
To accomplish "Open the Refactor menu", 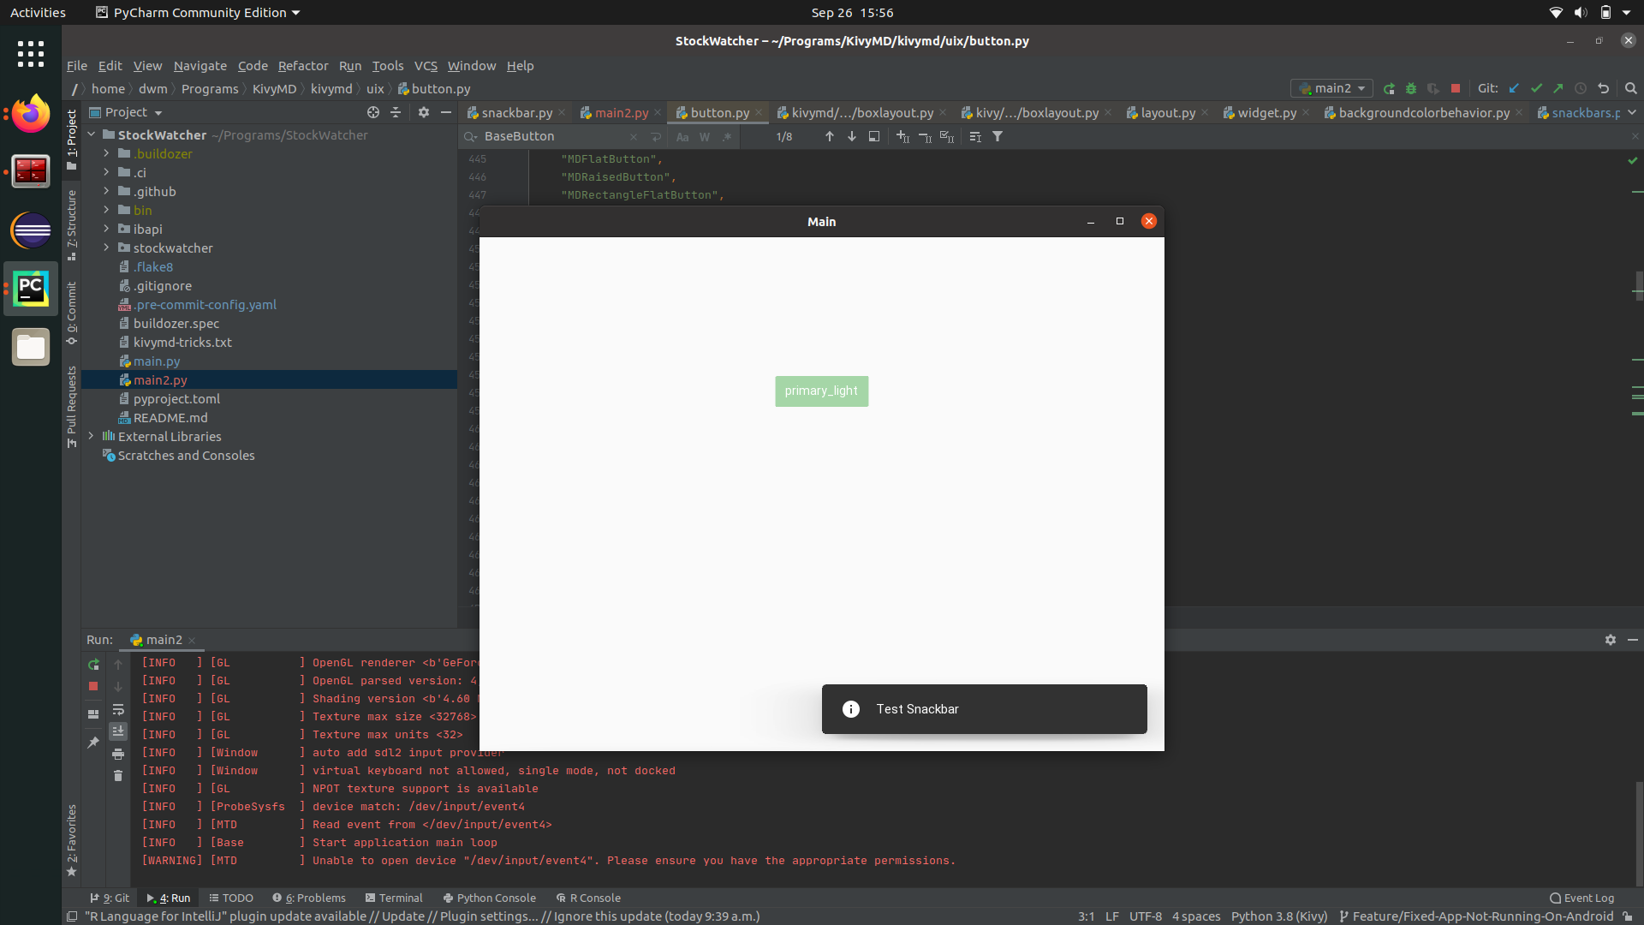I will (303, 65).
